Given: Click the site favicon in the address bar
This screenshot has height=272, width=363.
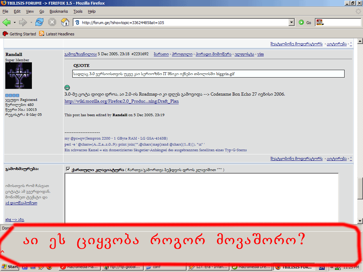Looking at the screenshot, I should pyautogui.click(x=77, y=22).
